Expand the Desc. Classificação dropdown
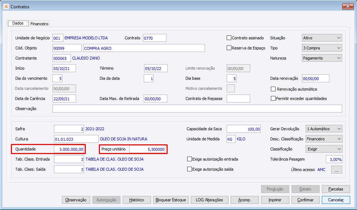 (324, 139)
